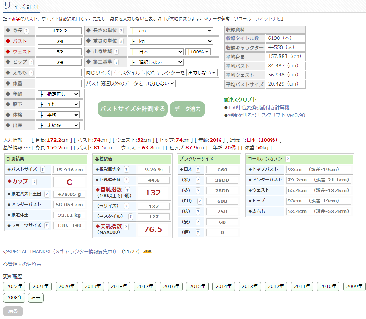The height and width of the screenshot is (319, 366).
Task: Open the 年齢 指定無し dropdown
Action: point(59,94)
